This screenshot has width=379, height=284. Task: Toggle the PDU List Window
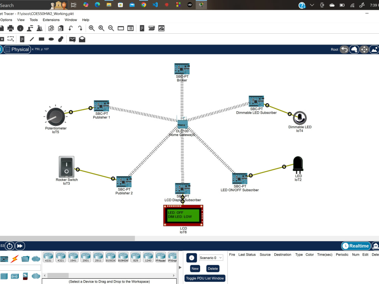(205, 278)
